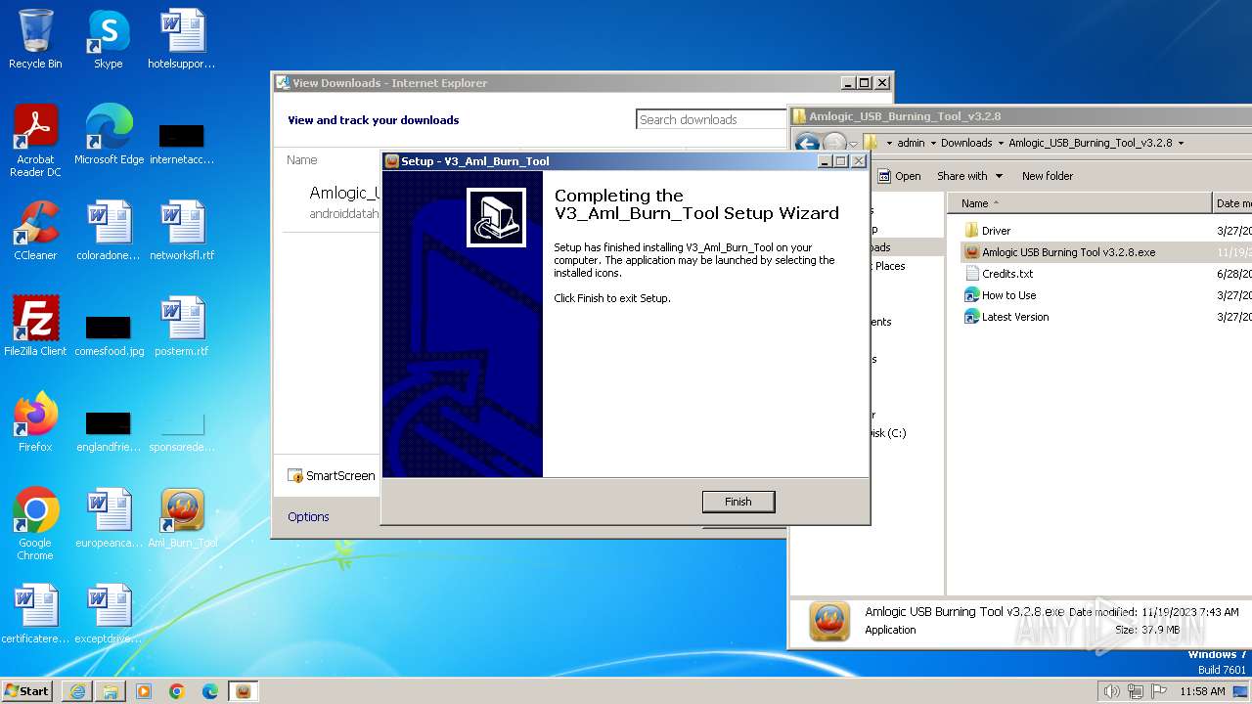Open the Skype desktop shortcut

(x=109, y=39)
